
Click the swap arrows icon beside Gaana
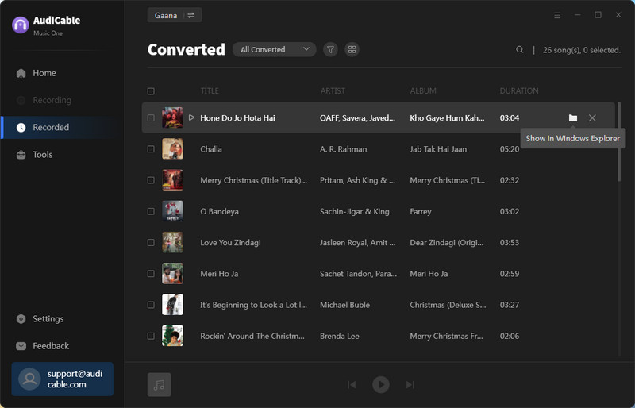coord(191,15)
